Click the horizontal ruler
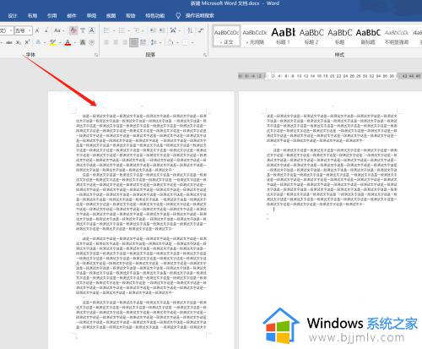 (x=330, y=76)
